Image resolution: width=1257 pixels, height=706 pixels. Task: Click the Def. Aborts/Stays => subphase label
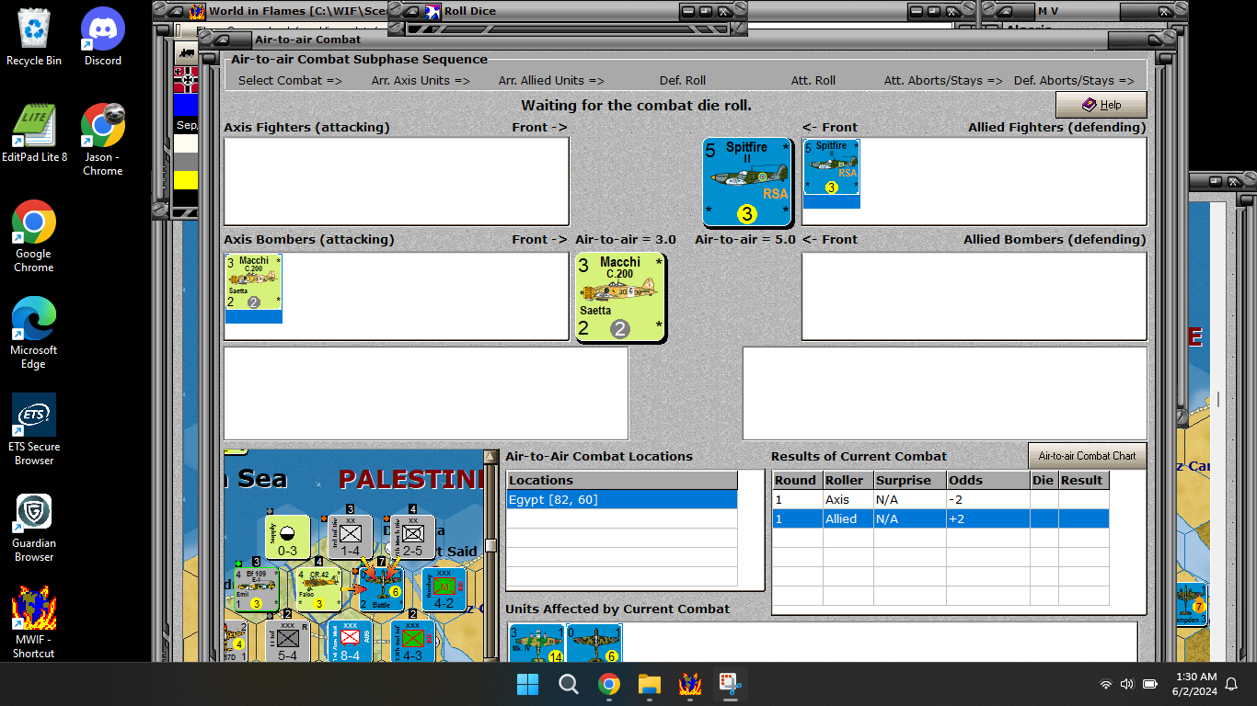[1074, 81]
